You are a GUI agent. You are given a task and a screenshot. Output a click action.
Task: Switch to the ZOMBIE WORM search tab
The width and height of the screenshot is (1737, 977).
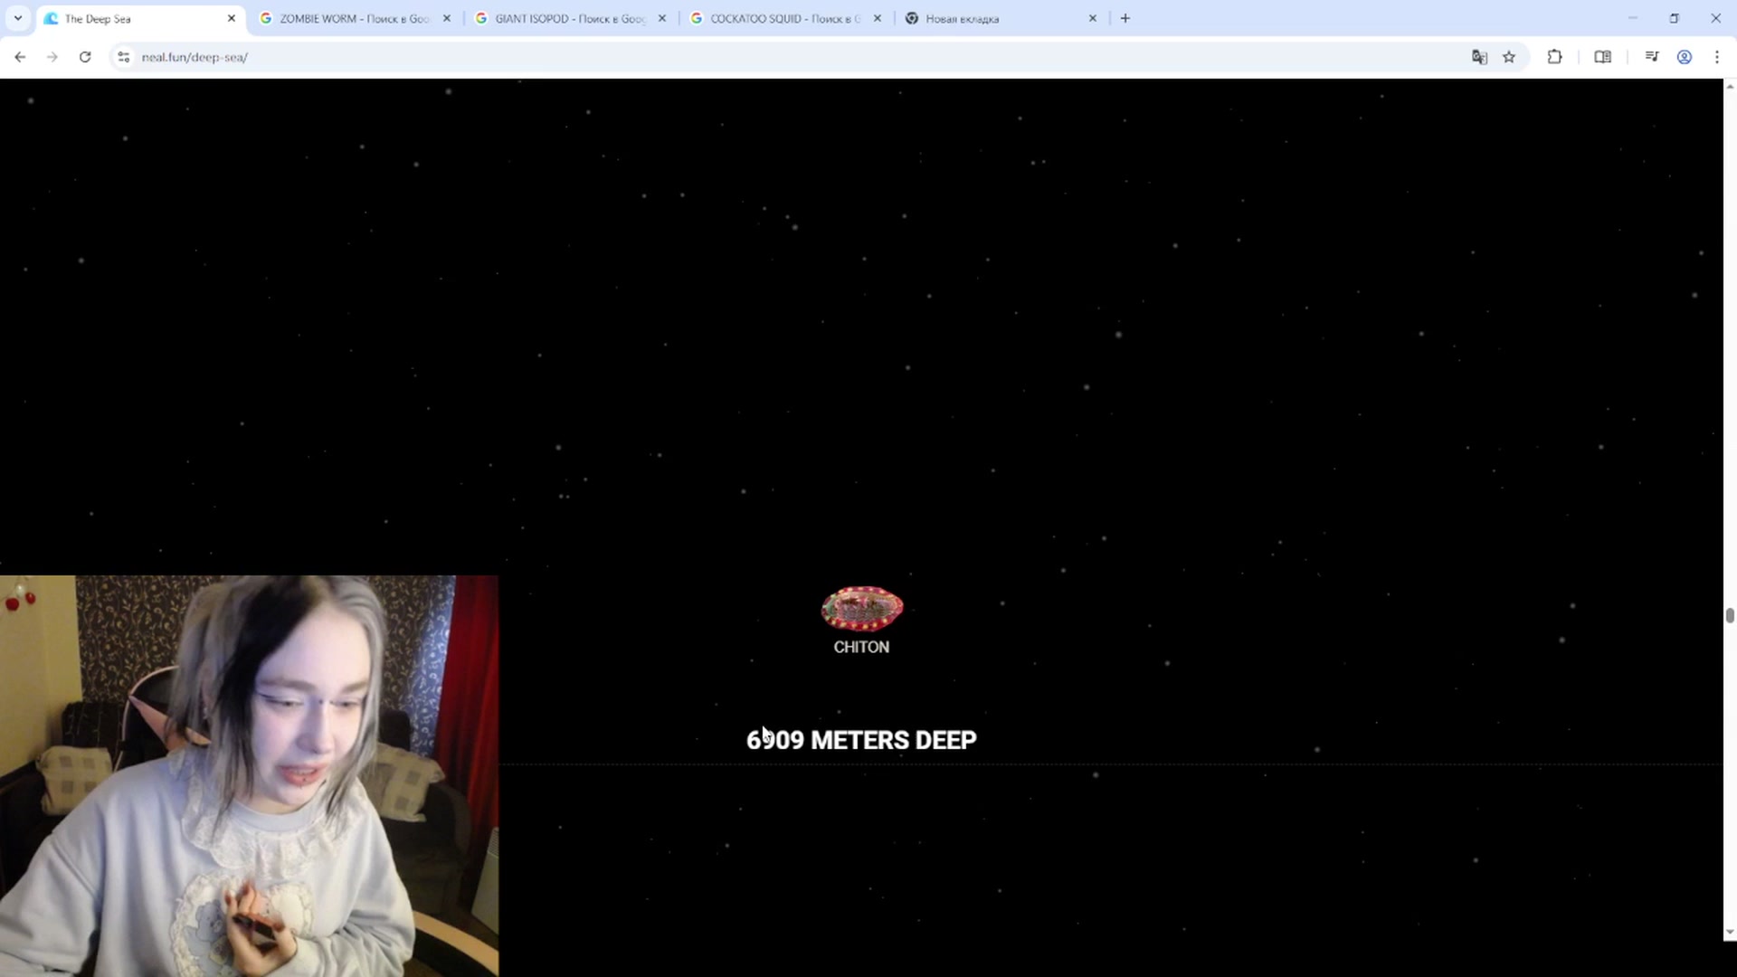point(355,18)
